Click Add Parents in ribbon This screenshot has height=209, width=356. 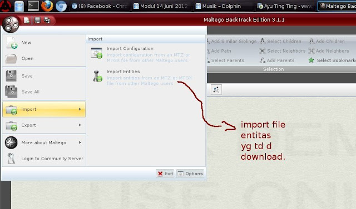277,60
